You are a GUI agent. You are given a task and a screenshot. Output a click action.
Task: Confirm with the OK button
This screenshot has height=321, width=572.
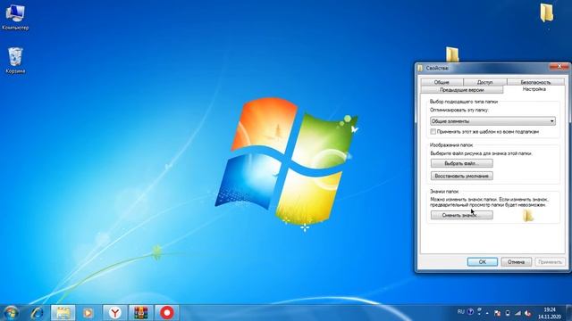click(x=483, y=262)
